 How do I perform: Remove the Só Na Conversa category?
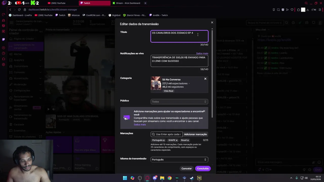[x=205, y=79]
